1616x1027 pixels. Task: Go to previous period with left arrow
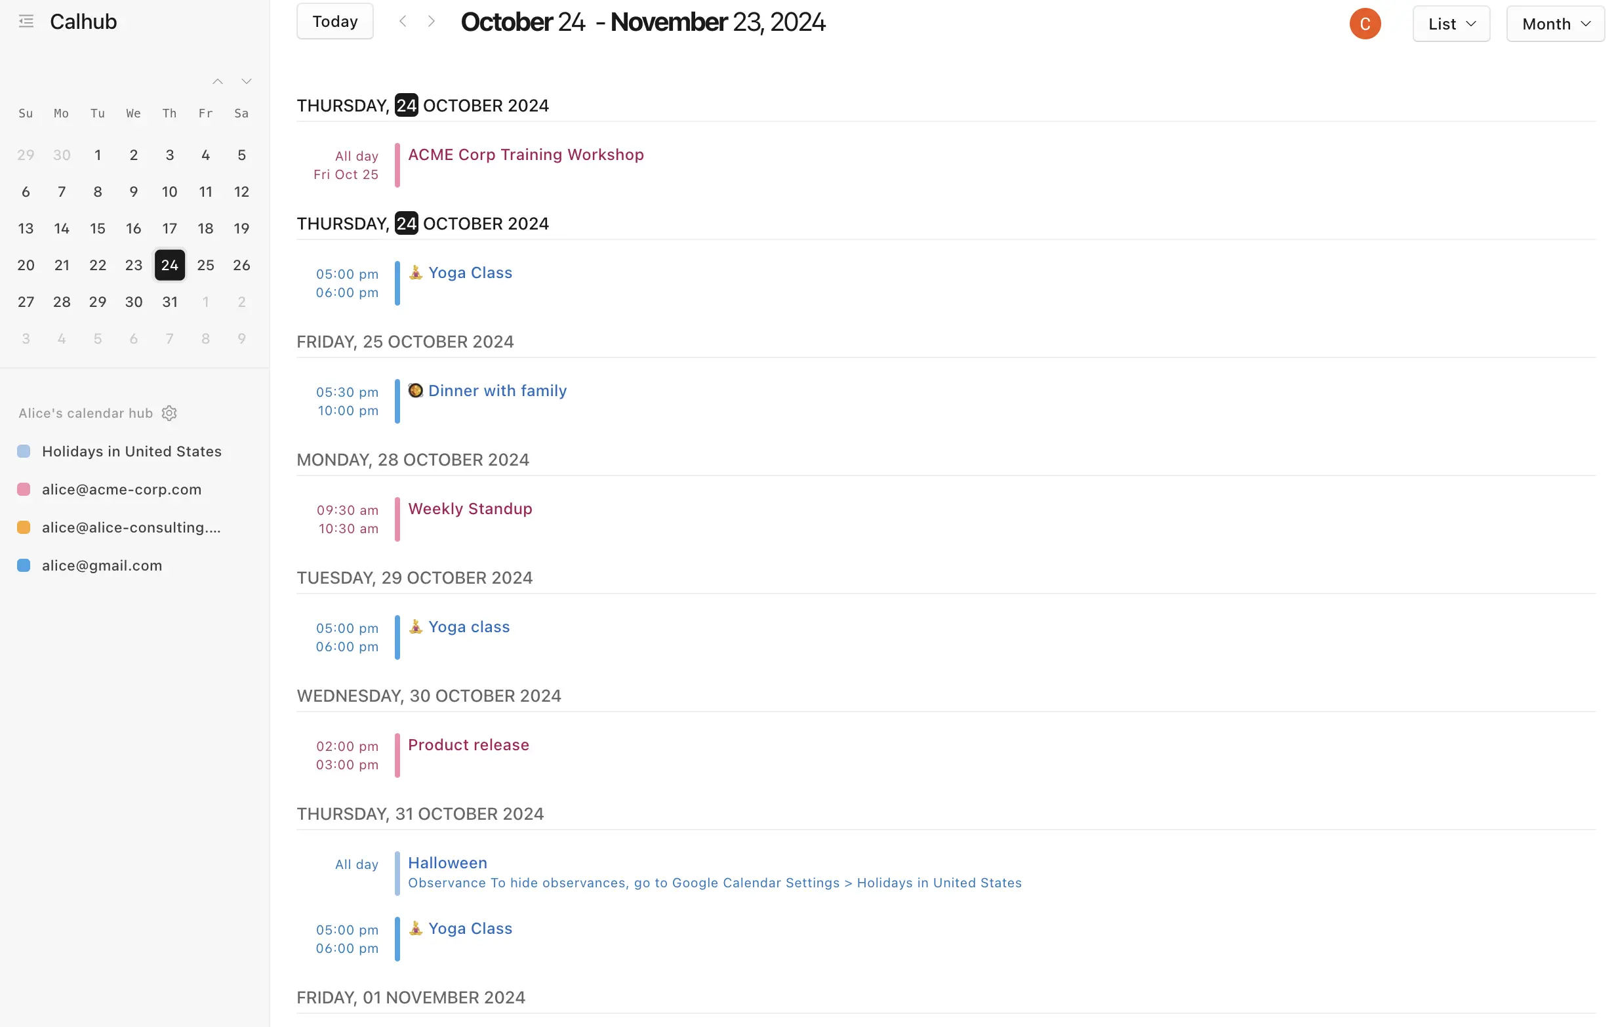click(x=403, y=22)
